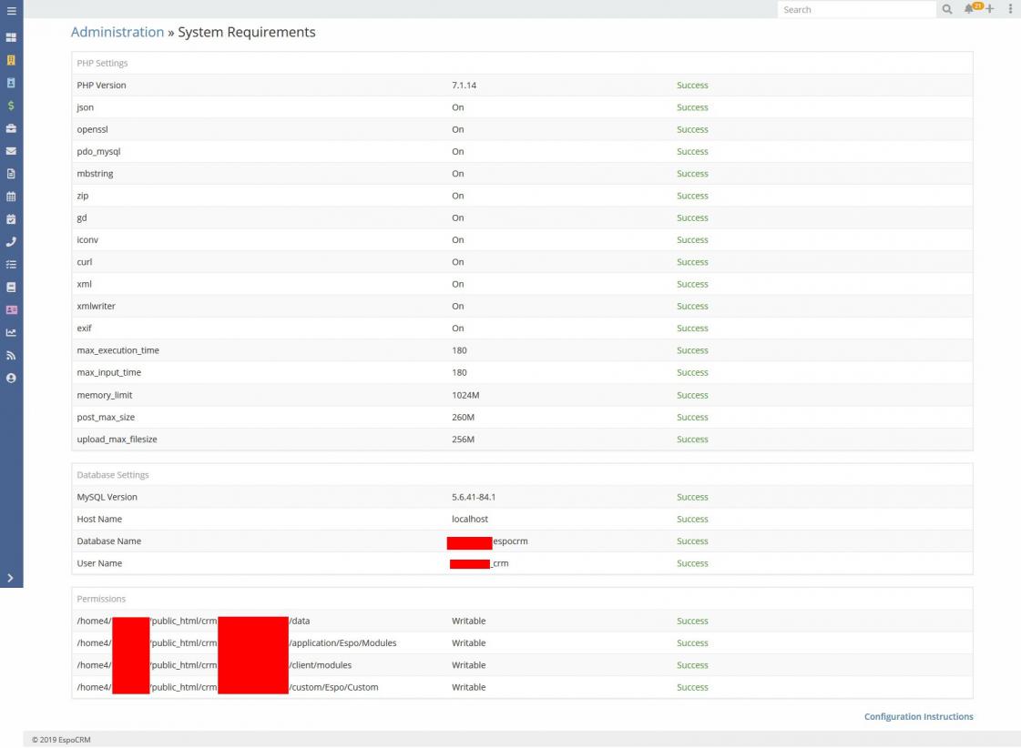Open the quick create plus dropdown
Viewport: 1021px width, 748px height.
990,9
